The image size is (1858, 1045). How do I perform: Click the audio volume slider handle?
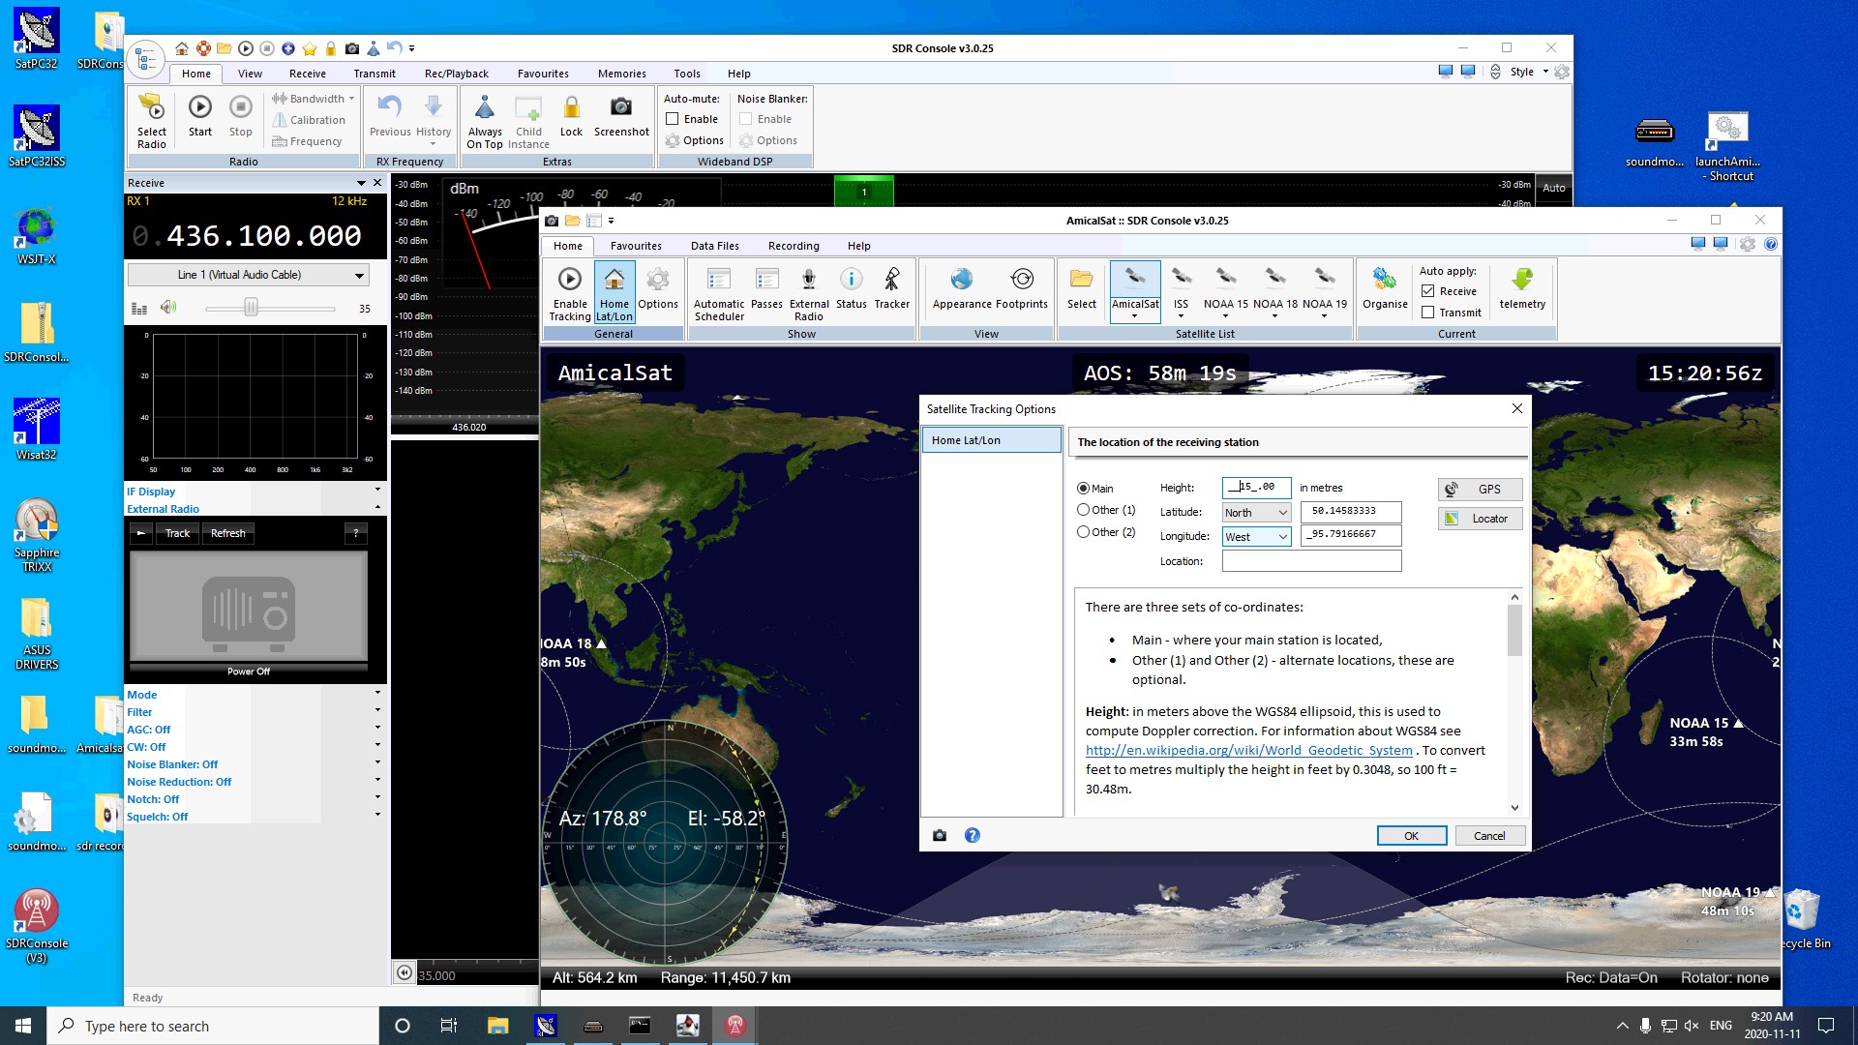(251, 308)
